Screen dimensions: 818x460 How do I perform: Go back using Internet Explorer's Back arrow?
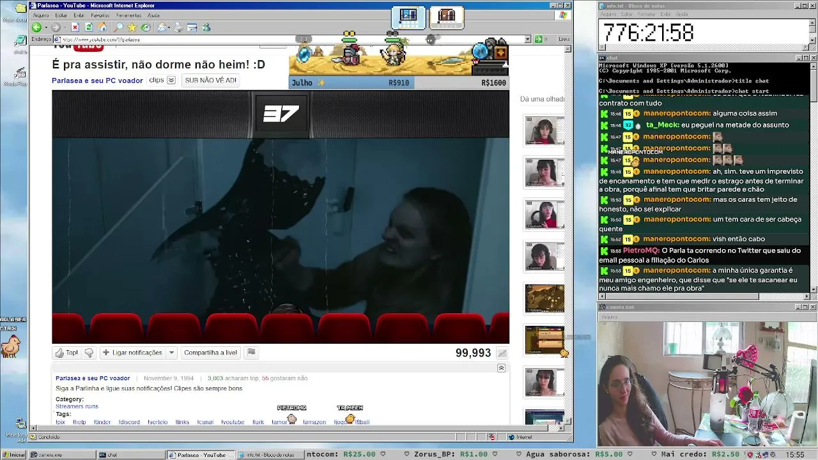pos(36,27)
